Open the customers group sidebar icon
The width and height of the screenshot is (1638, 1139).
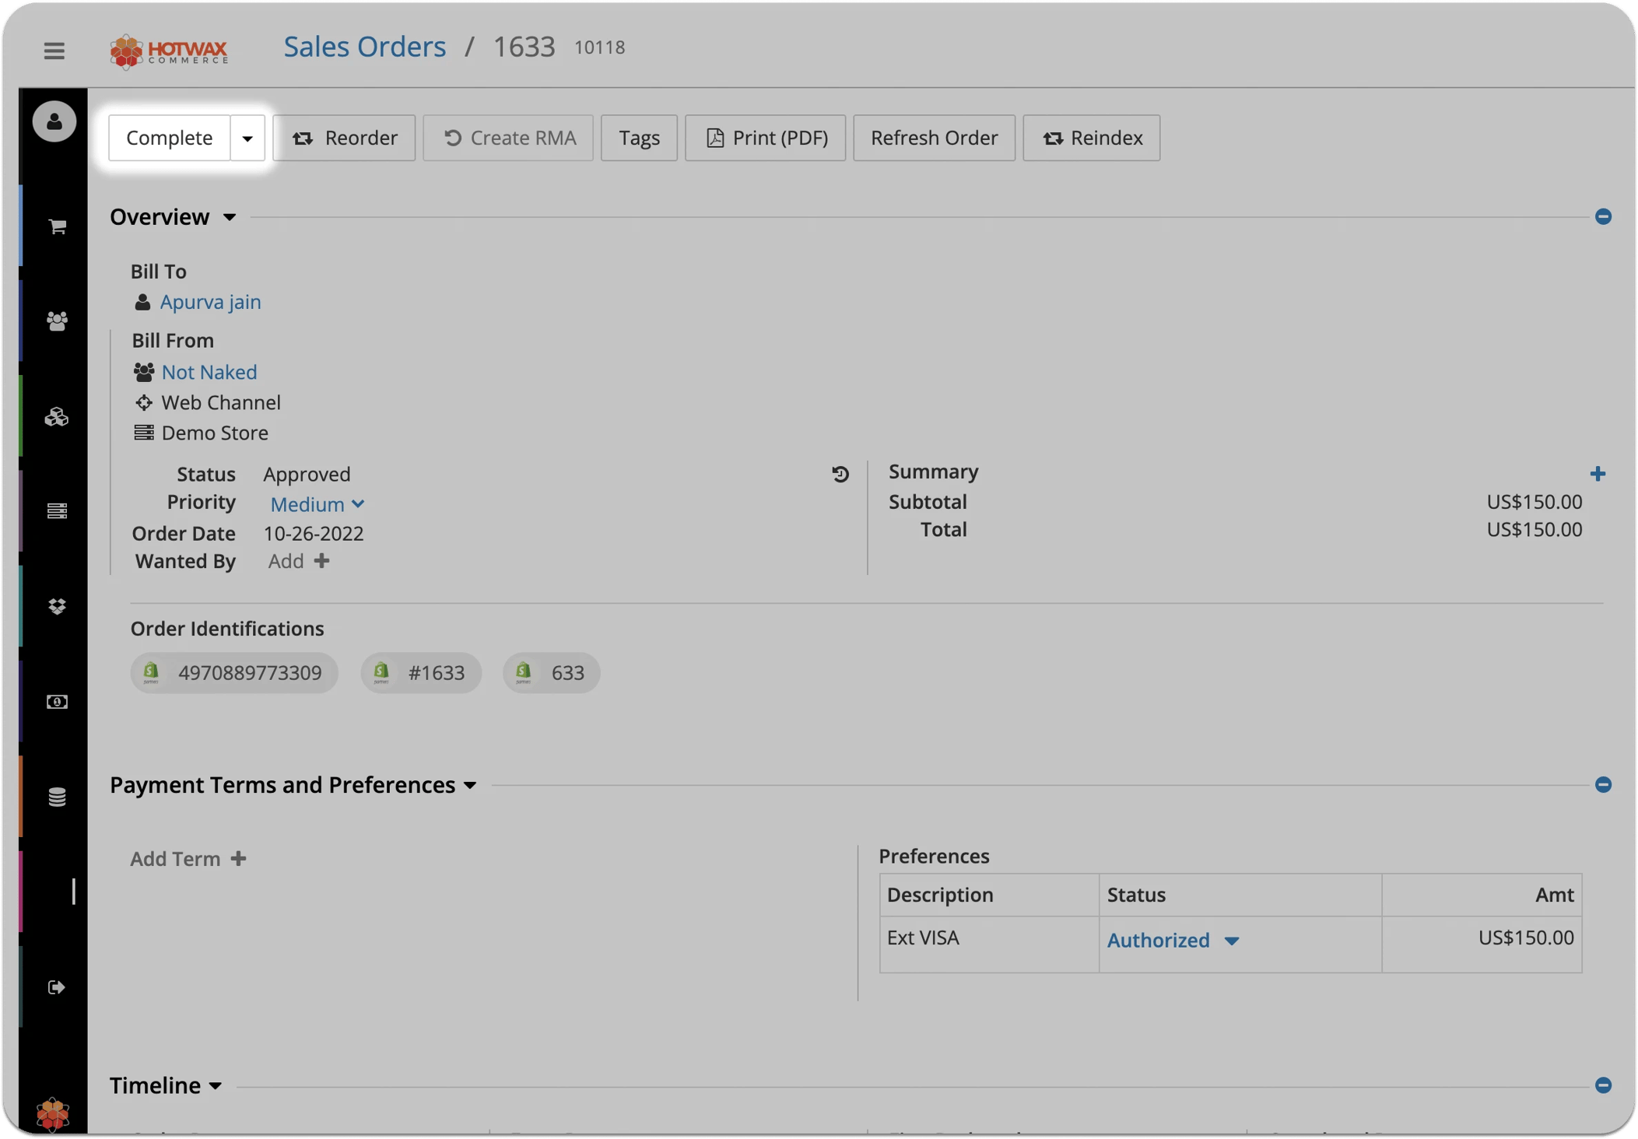point(57,321)
